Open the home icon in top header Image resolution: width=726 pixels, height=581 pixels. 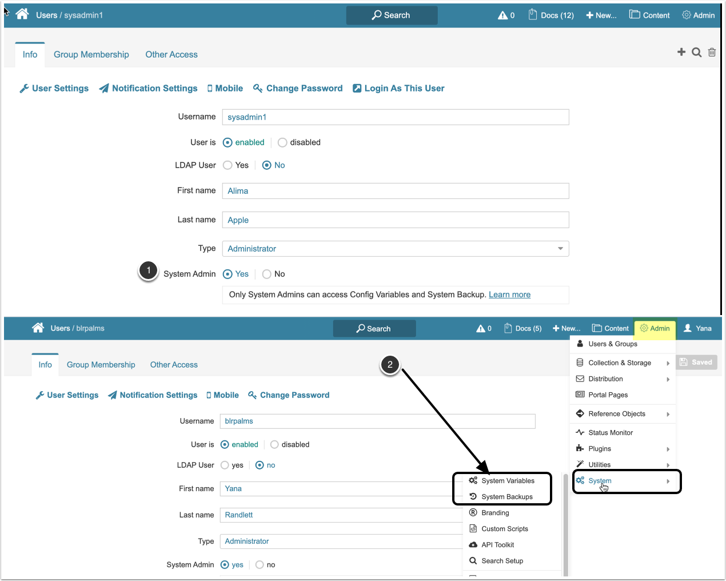click(x=22, y=14)
